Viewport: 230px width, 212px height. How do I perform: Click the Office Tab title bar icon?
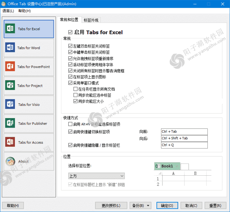tap(4, 4)
